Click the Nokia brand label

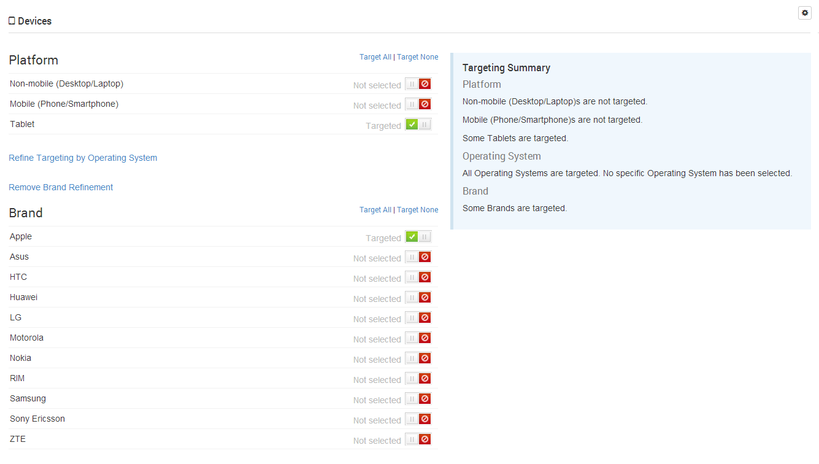20,358
